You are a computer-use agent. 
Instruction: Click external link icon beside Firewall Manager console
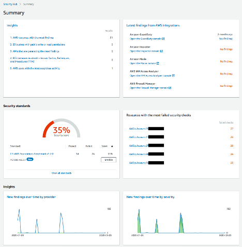[170, 88]
